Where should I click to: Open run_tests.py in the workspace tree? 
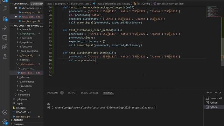[27, 117]
